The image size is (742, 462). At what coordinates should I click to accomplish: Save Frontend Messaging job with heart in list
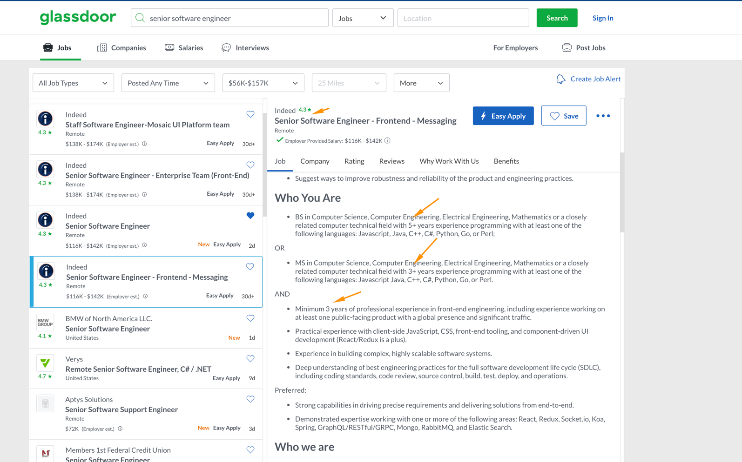pyautogui.click(x=250, y=267)
